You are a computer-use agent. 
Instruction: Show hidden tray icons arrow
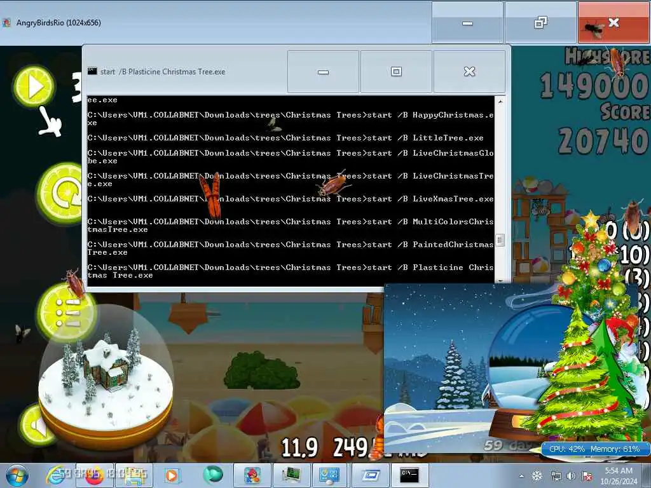point(521,476)
